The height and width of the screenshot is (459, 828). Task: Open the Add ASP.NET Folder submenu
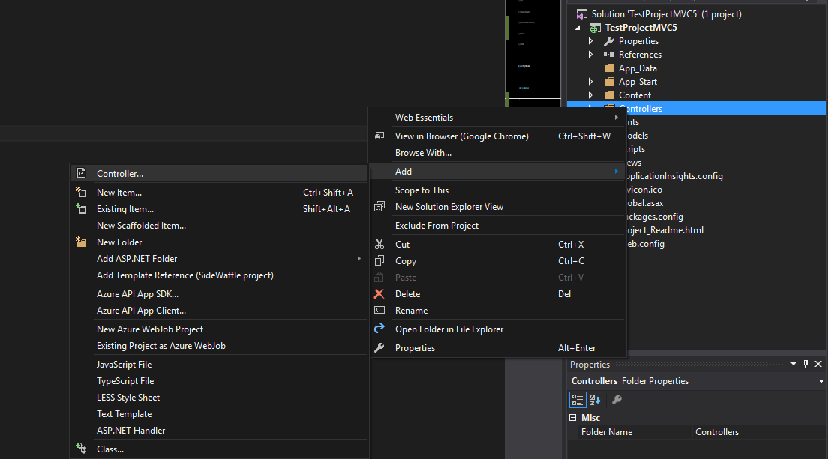coord(219,258)
